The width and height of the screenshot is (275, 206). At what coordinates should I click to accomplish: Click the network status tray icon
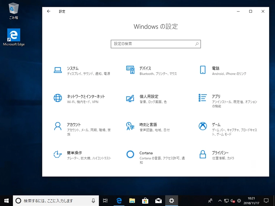(227, 201)
